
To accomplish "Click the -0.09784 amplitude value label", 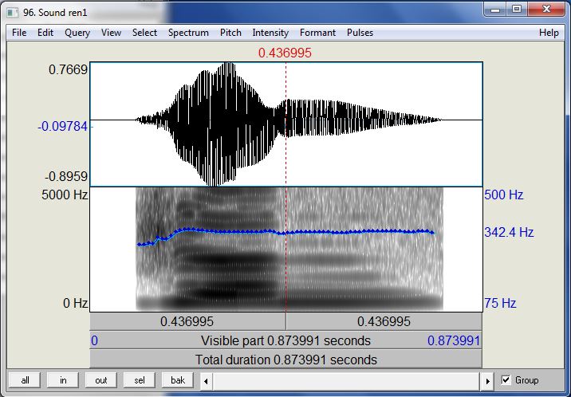I will (63, 127).
